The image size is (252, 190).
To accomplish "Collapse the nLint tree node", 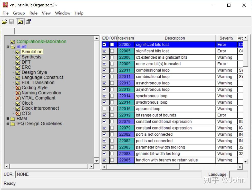I will click(8, 47).
